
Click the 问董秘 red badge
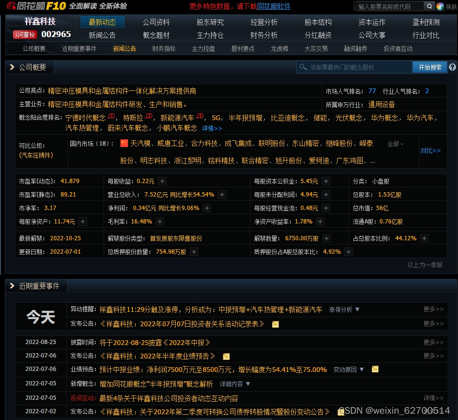tap(25, 35)
